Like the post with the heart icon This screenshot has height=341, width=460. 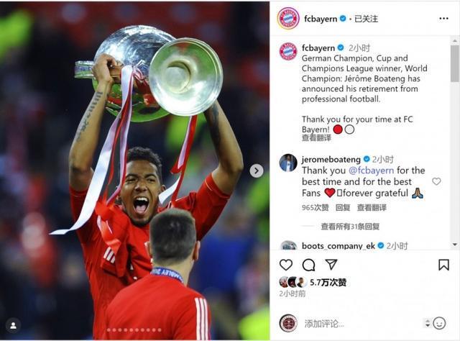click(x=286, y=265)
